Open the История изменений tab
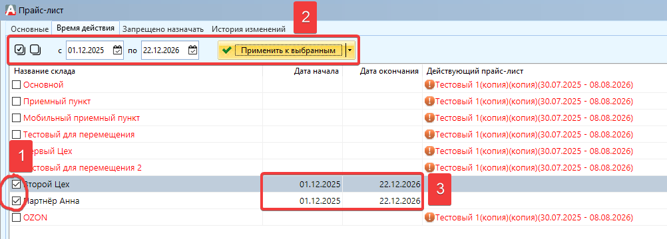Screen dimensions: 667x239 248,29
